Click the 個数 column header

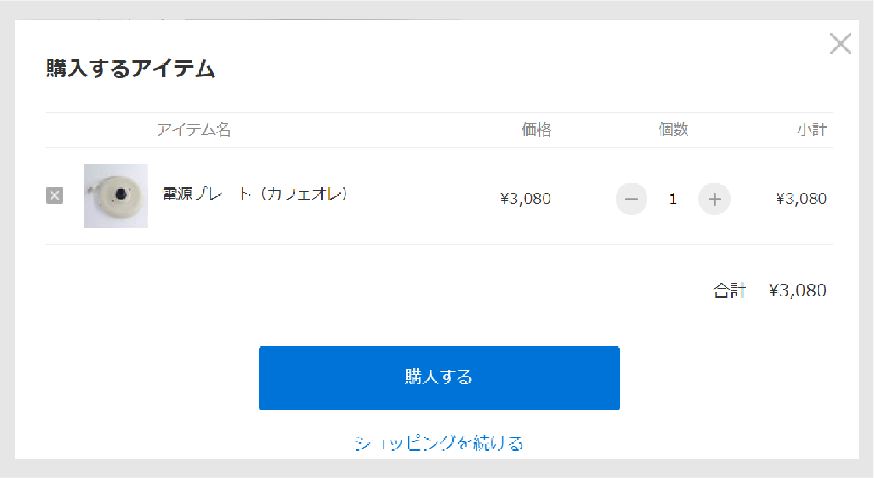coord(673,129)
